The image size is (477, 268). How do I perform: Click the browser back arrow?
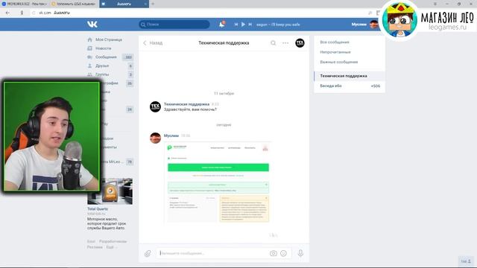pos(7,13)
